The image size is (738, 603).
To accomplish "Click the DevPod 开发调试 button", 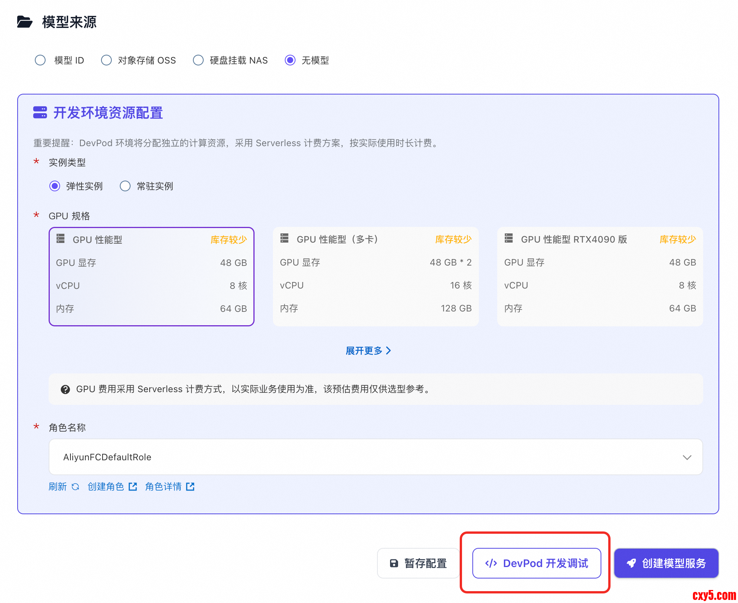I will pos(536,563).
